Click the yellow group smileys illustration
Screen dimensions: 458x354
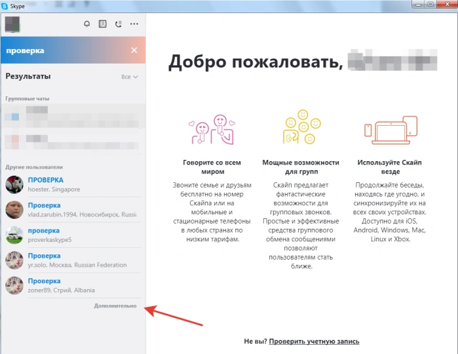301,127
